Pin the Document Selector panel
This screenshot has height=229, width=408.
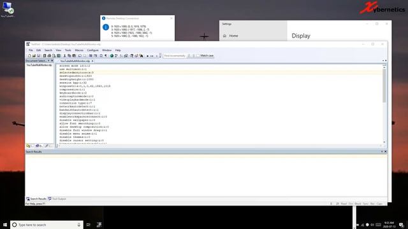tap(48, 60)
